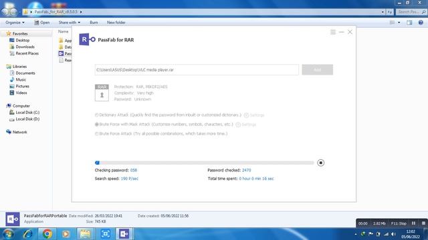Click the Name column header
This screenshot has height=240, width=428.
[x=63, y=31]
